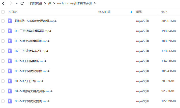Sort files by the 大小 column header

pyautogui.click(x=164, y=12)
